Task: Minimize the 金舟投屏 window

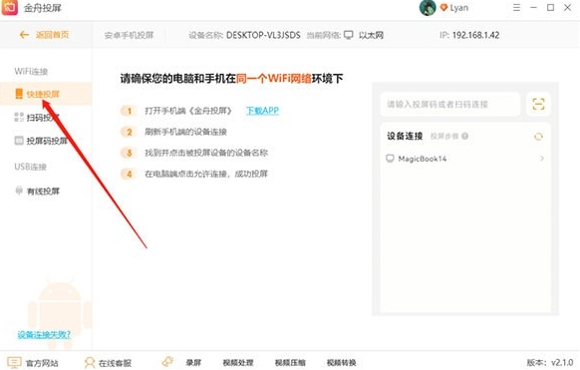Action: pyautogui.click(x=533, y=7)
